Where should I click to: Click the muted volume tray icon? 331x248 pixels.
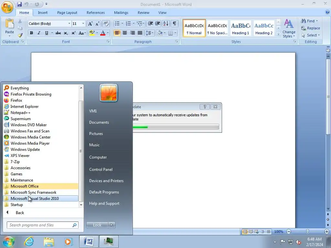(x=298, y=242)
